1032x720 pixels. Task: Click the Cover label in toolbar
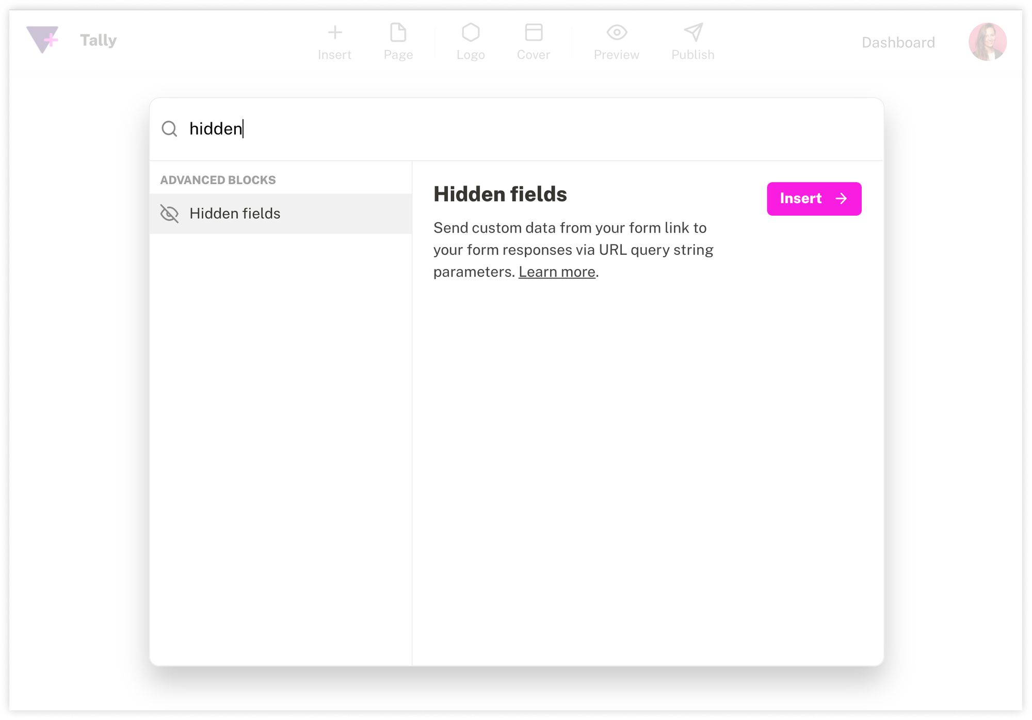[x=534, y=55]
